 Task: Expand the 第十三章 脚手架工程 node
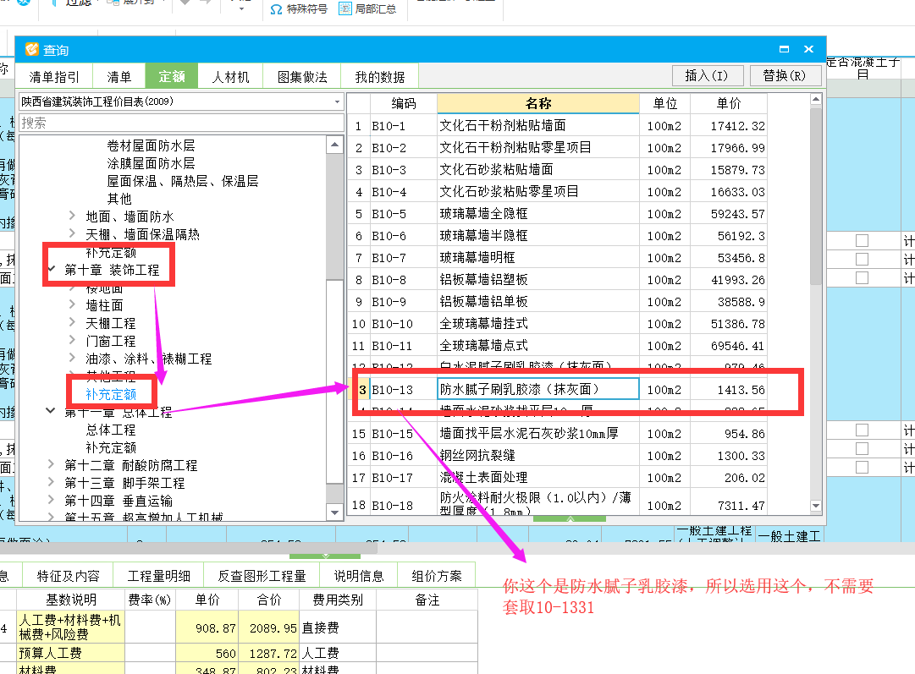(52, 483)
